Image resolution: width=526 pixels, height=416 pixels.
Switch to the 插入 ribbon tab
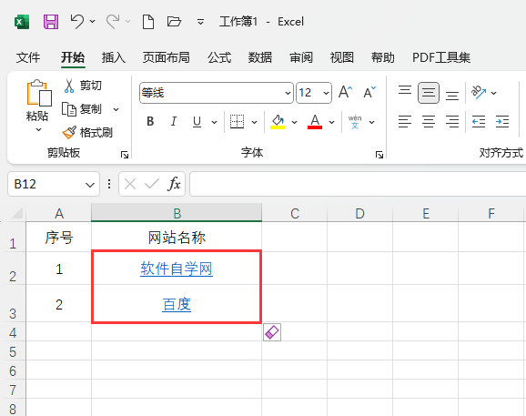coord(114,57)
